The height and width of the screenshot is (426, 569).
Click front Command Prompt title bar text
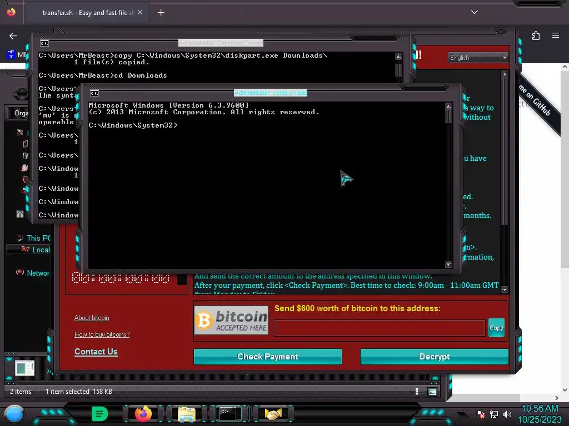[x=271, y=93]
